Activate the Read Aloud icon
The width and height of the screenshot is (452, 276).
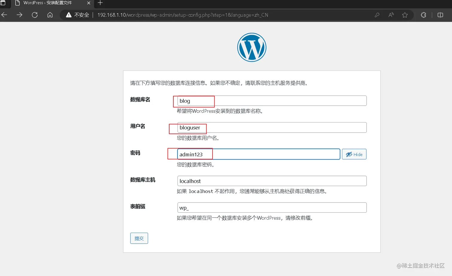391,15
